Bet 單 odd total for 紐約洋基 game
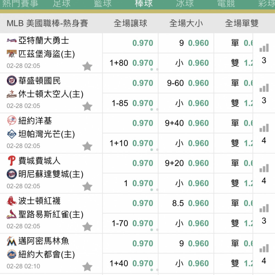Viewport: 275px width, 275px height. [233, 123]
